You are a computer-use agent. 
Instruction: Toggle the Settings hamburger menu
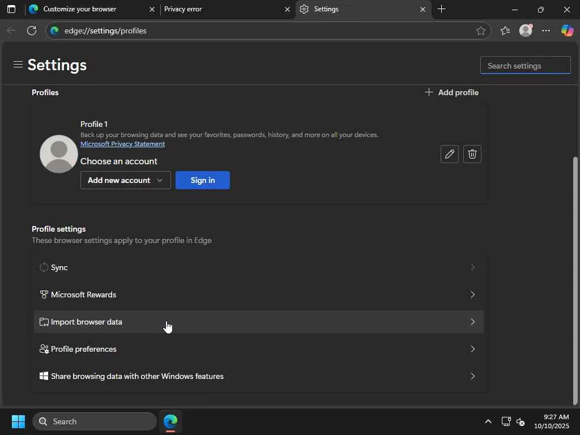tap(18, 65)
